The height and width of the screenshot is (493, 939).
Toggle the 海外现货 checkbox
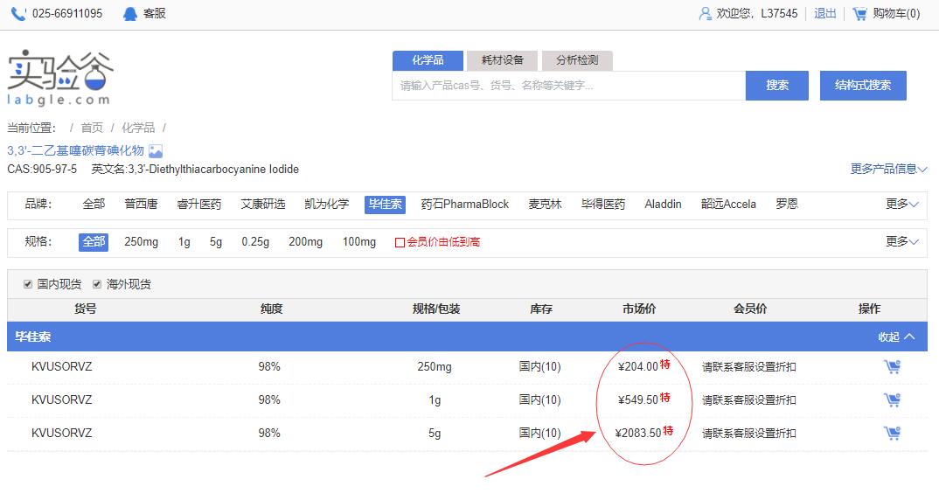[x=97, y=284]
